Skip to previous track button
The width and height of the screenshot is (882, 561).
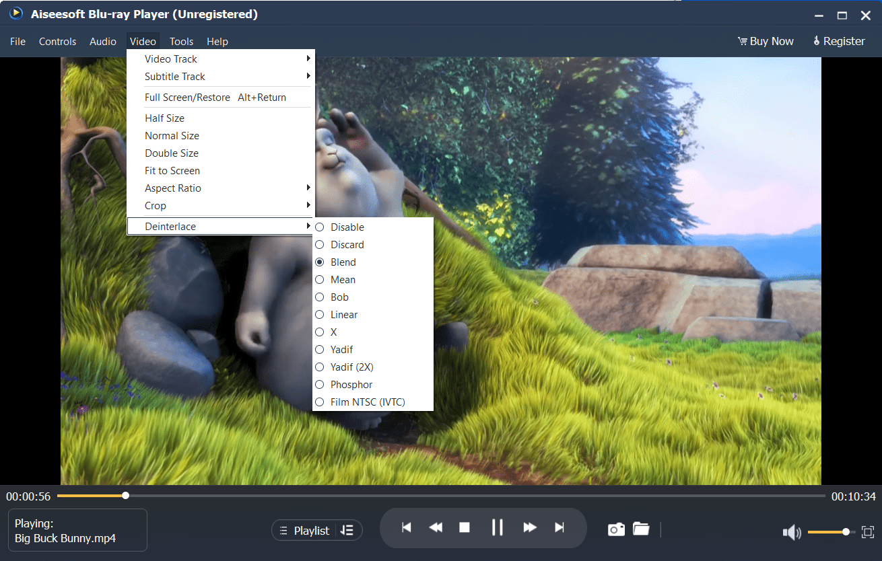point(407,527)
